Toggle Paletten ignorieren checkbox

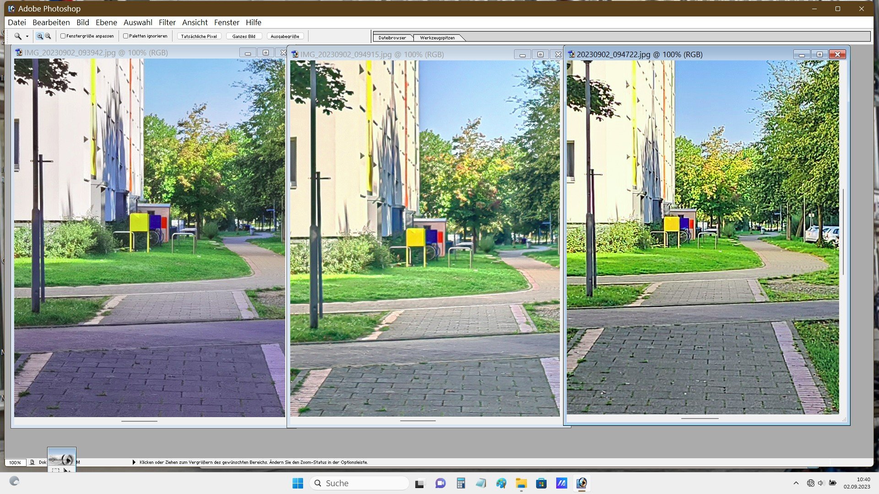tap(125, 36)
